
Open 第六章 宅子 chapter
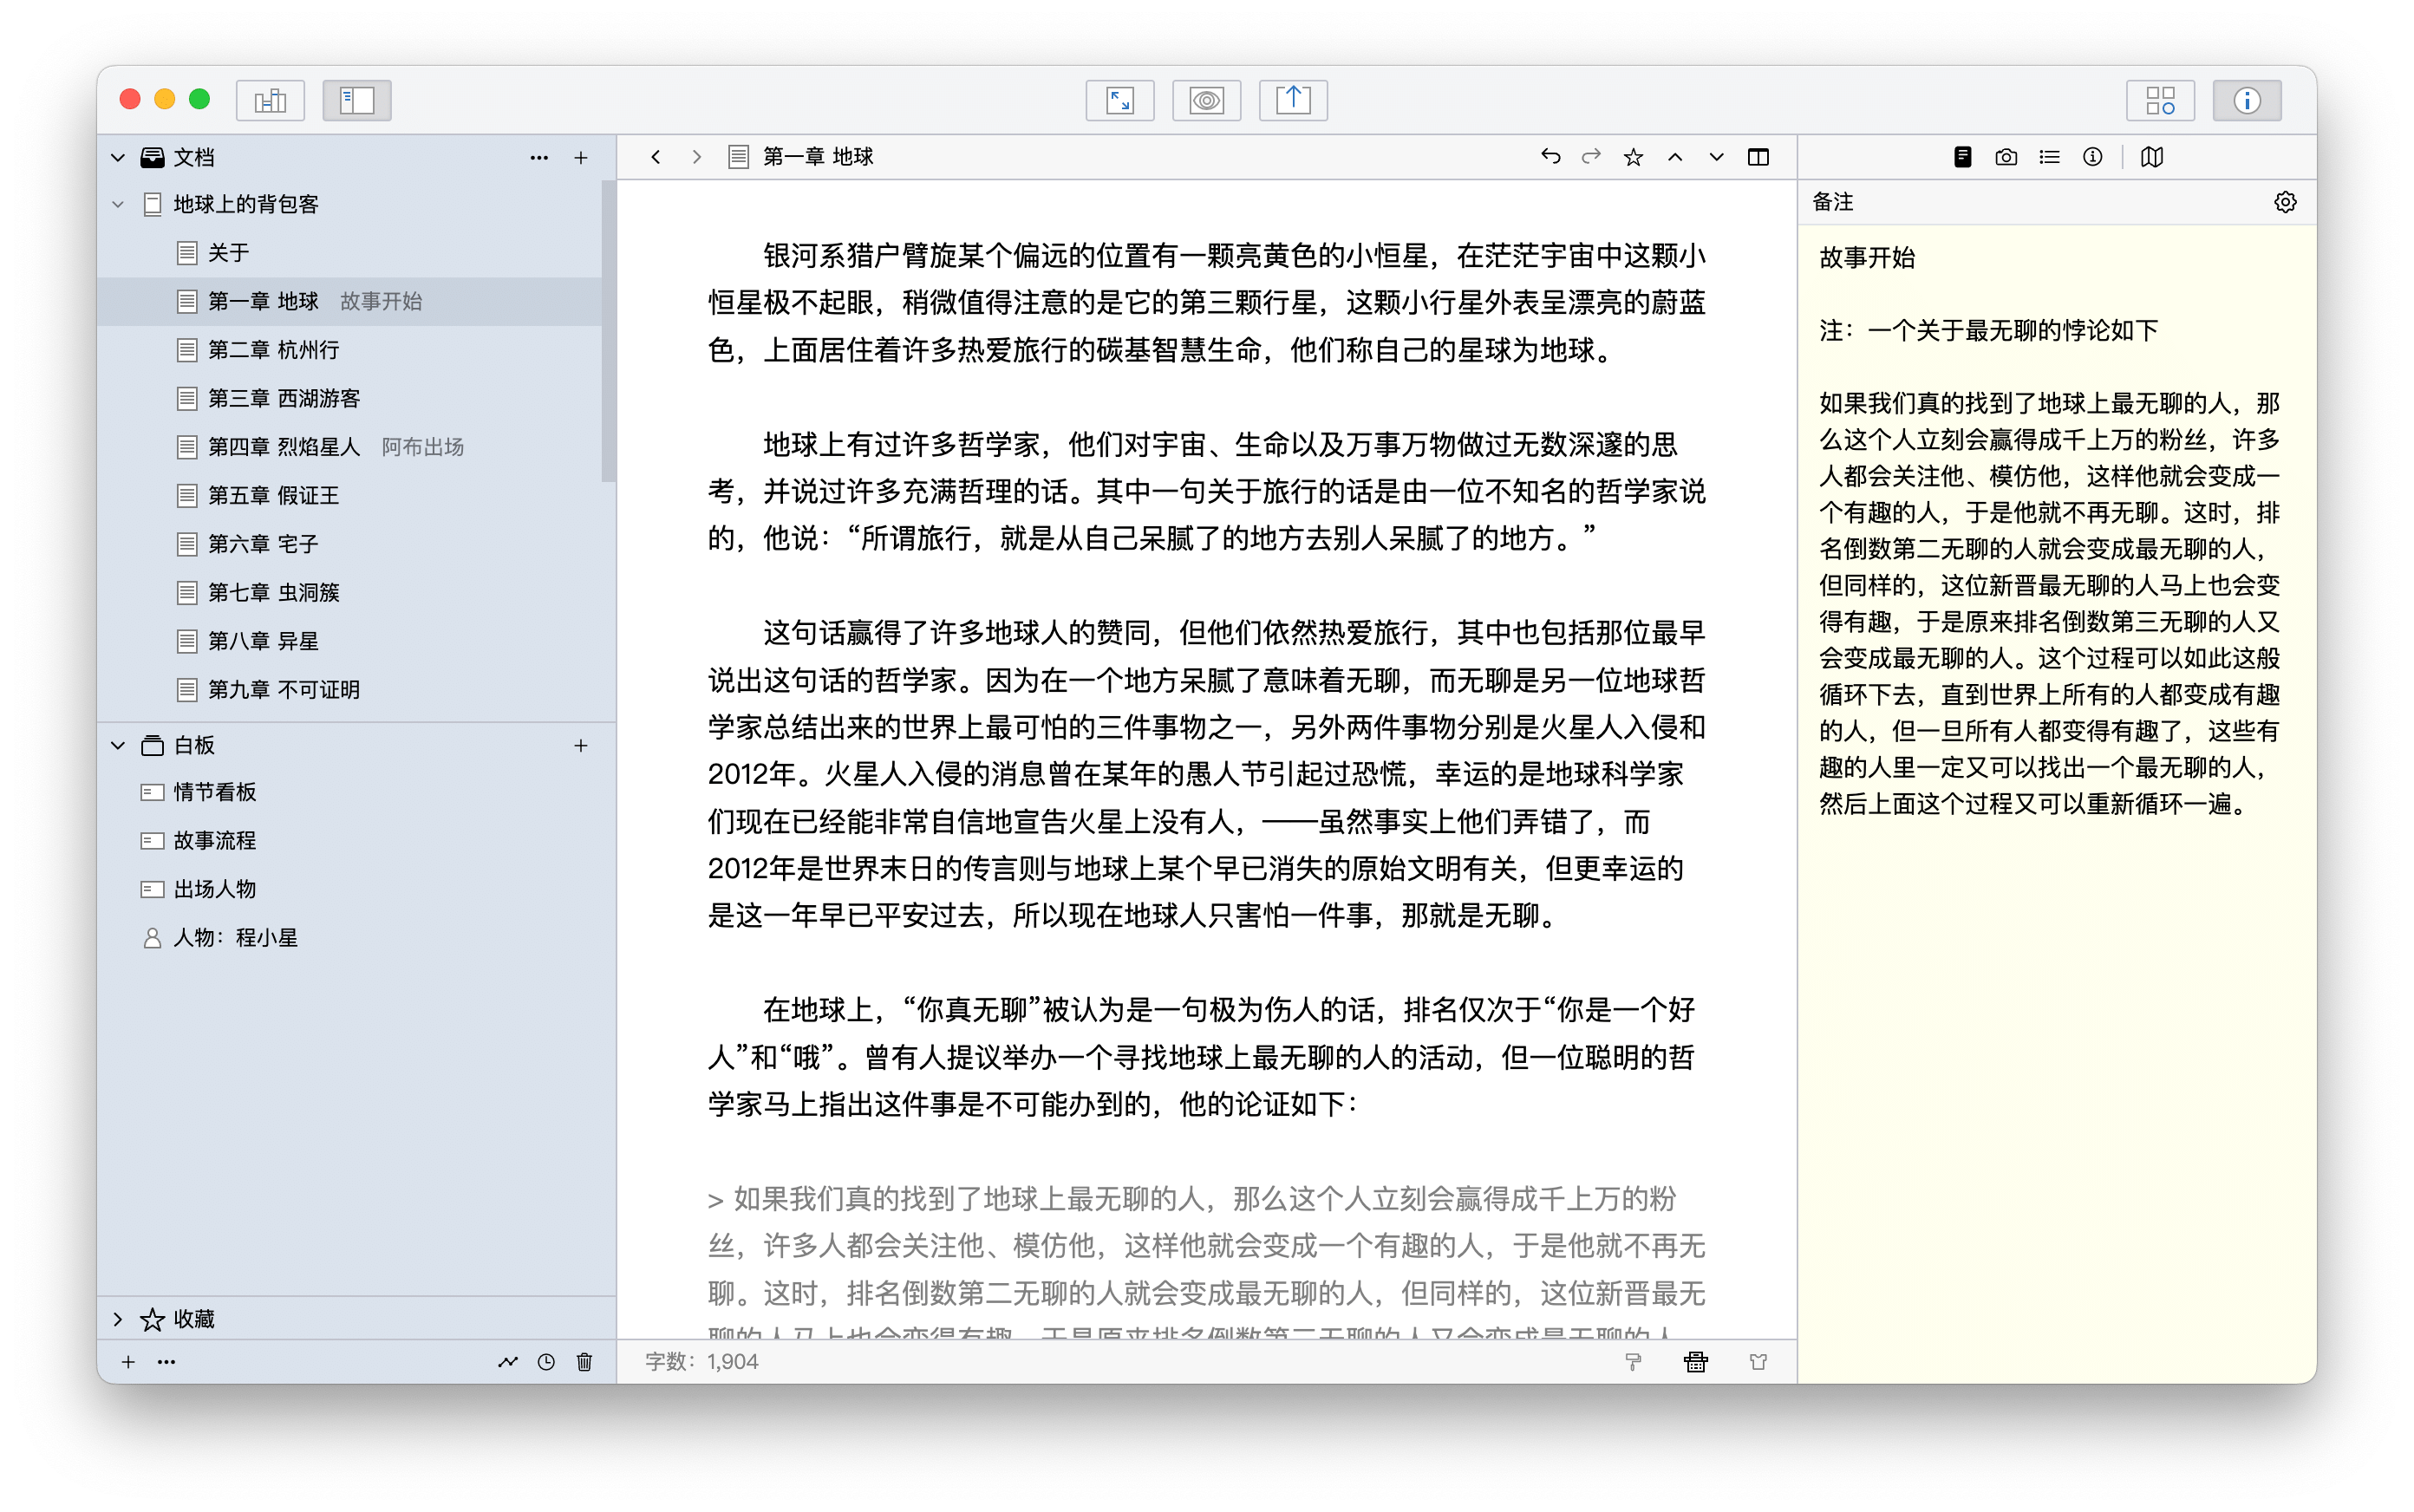[x=350, y=543]
